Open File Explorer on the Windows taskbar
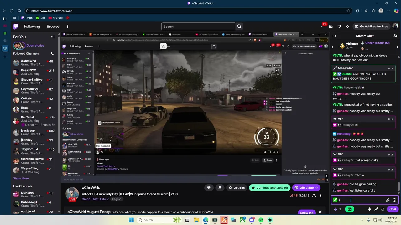Viewport: 401px width, 225px height. 196,220
